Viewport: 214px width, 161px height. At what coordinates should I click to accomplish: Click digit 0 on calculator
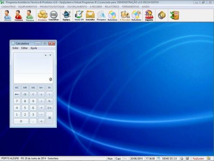tap(21, 121)
